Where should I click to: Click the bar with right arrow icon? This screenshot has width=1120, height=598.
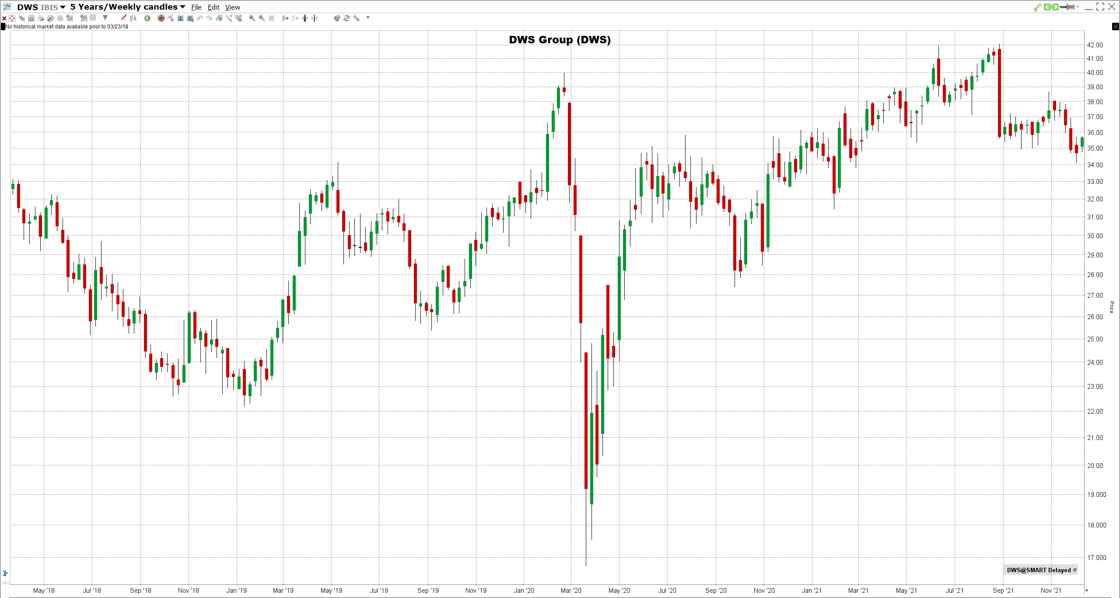click(285, 18)
